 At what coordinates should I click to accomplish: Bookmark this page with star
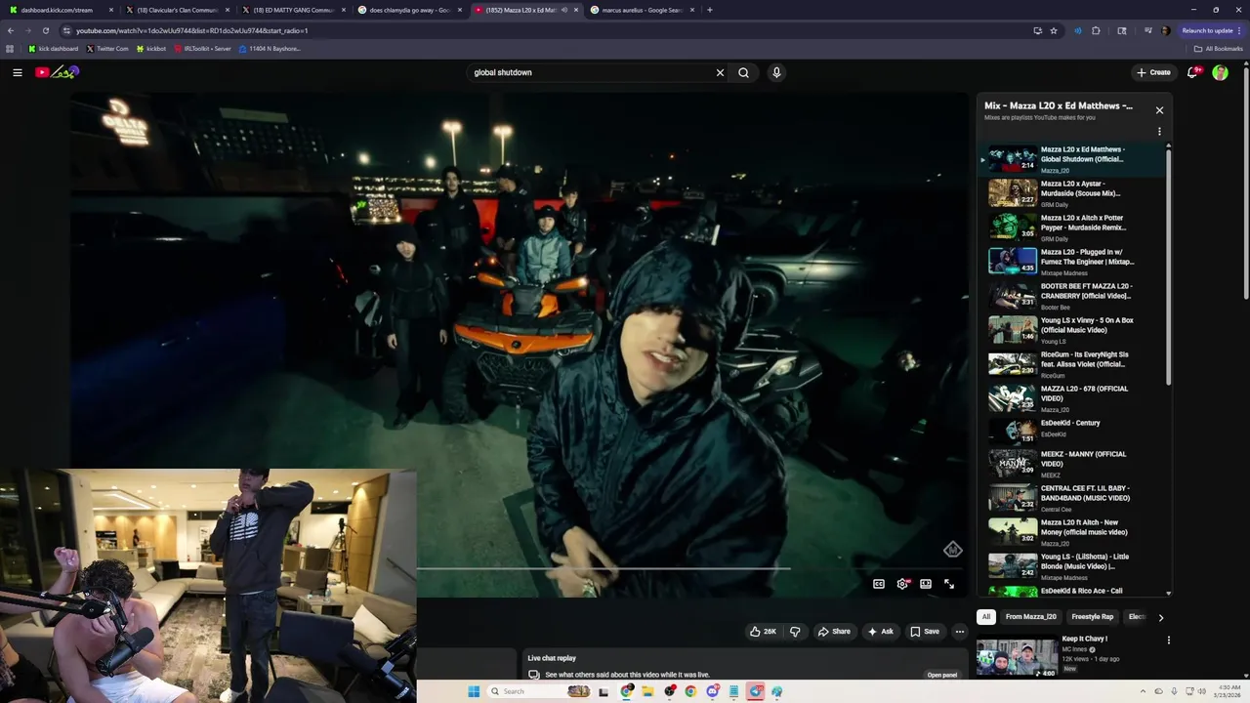(1054, 30)
